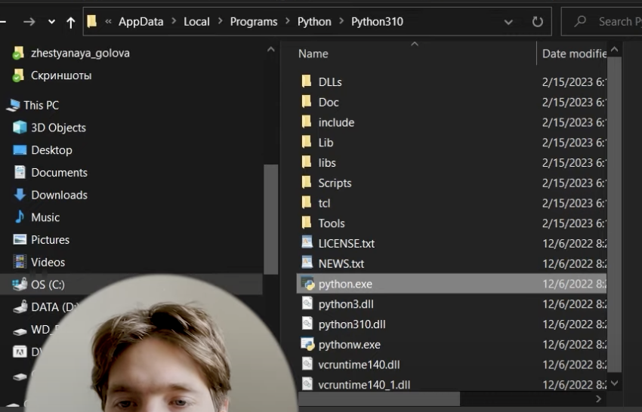Open Music in navigation pane

[x=45, y=217]
